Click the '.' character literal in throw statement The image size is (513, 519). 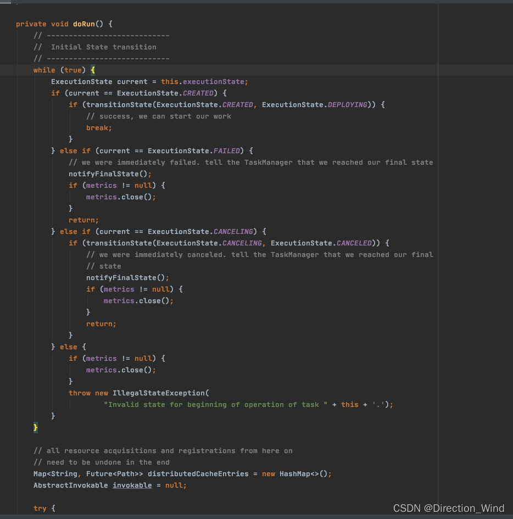[x=378, y=405]
